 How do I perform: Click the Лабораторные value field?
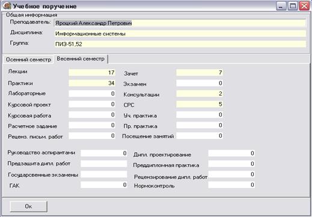[x=92, y=94]
